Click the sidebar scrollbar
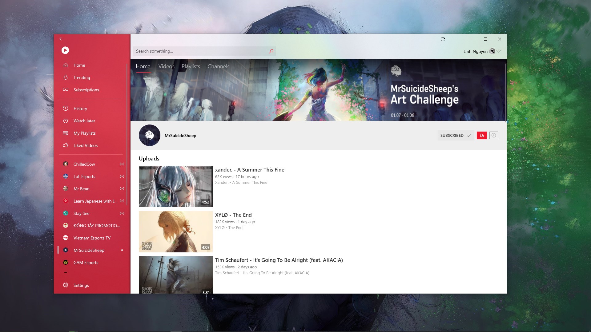 [127, 134]
